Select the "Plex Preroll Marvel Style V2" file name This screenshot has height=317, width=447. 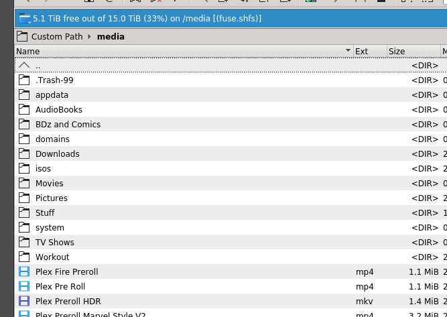(x=90, y=314)
